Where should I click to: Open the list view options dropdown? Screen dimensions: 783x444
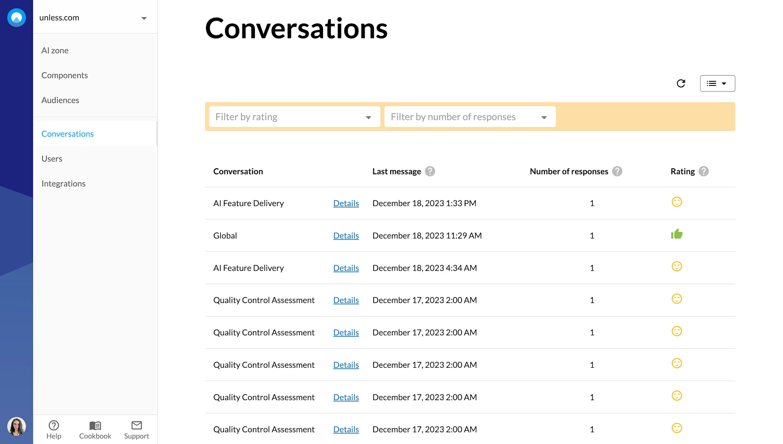717,83
